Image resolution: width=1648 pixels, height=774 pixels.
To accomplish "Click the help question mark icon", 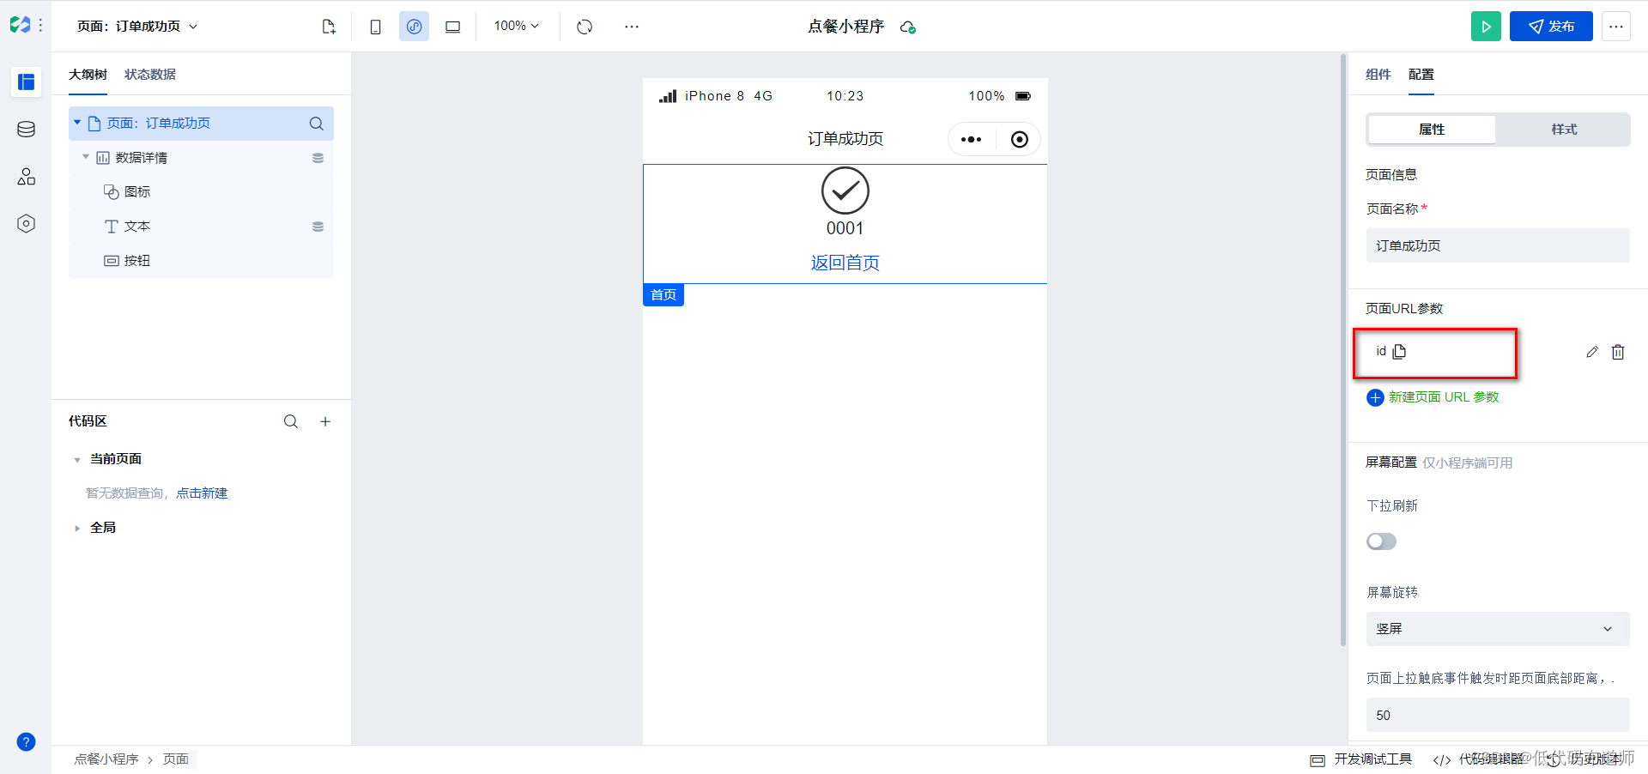I will pos(27,742).
